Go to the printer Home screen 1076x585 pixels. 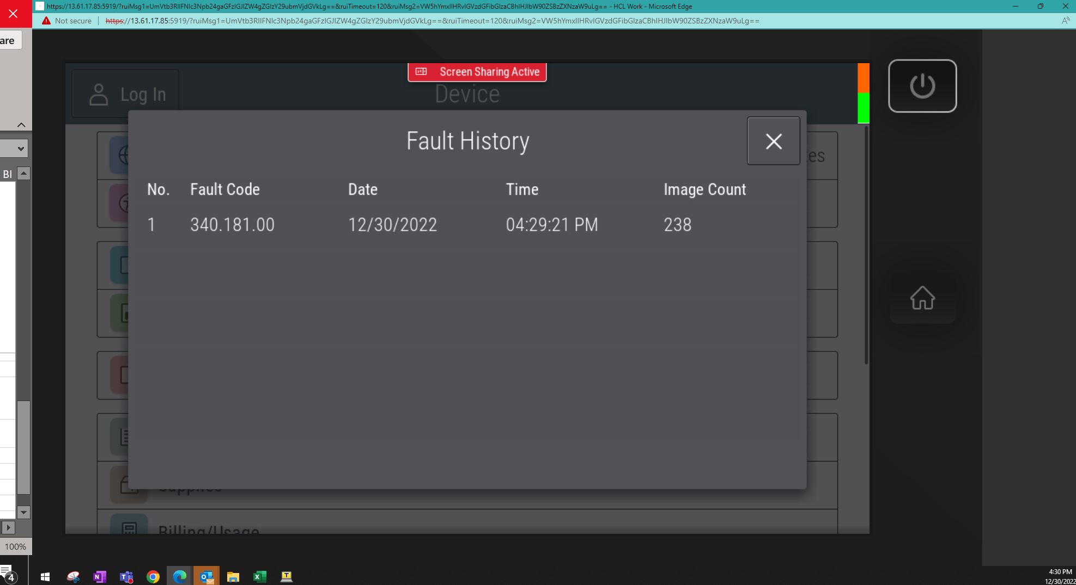[922, 298]
